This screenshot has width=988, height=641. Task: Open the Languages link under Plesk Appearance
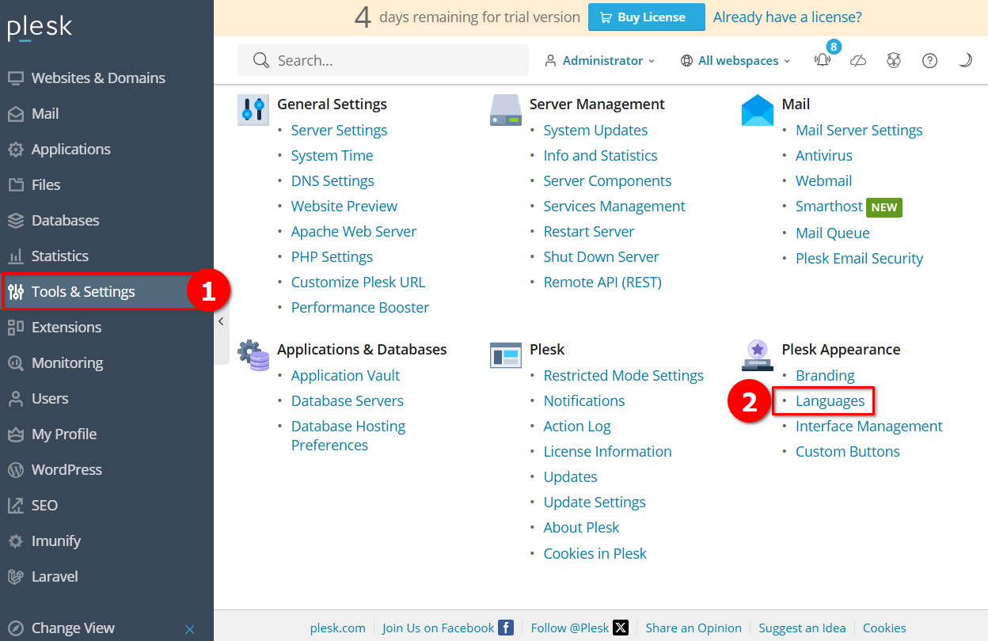click(830, 401)
